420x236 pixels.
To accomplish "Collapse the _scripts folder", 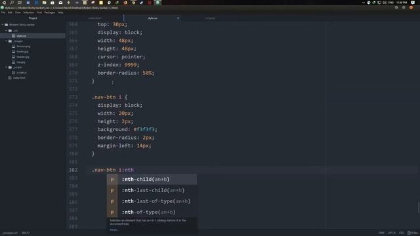I will click(x=7, y=68).
